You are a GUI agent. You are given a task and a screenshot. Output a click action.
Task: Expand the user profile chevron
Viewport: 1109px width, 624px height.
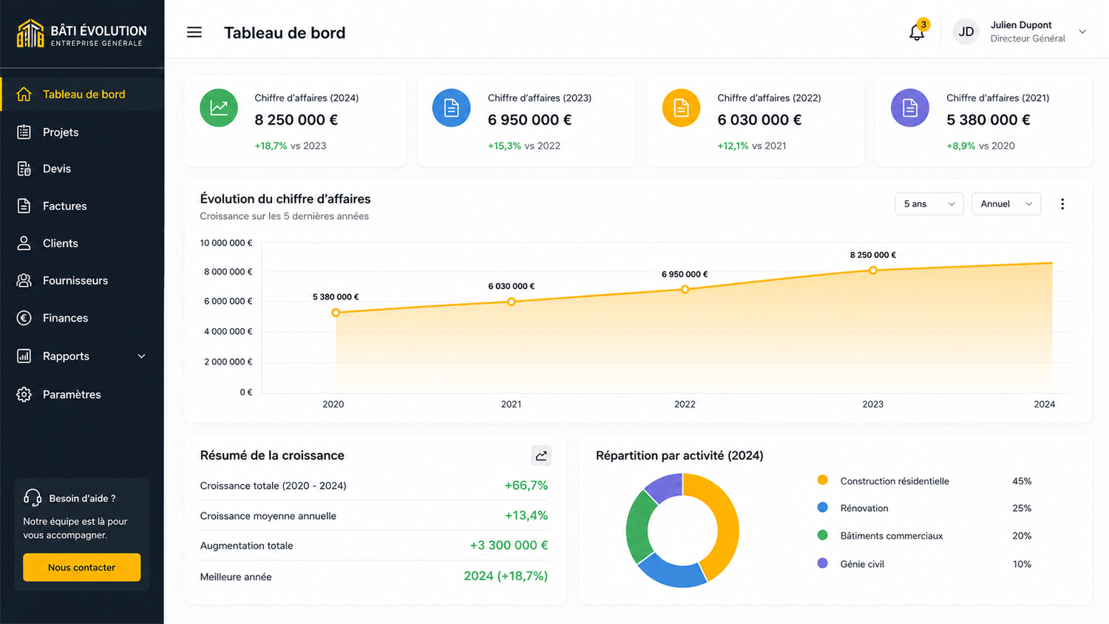coord(1082,32)
